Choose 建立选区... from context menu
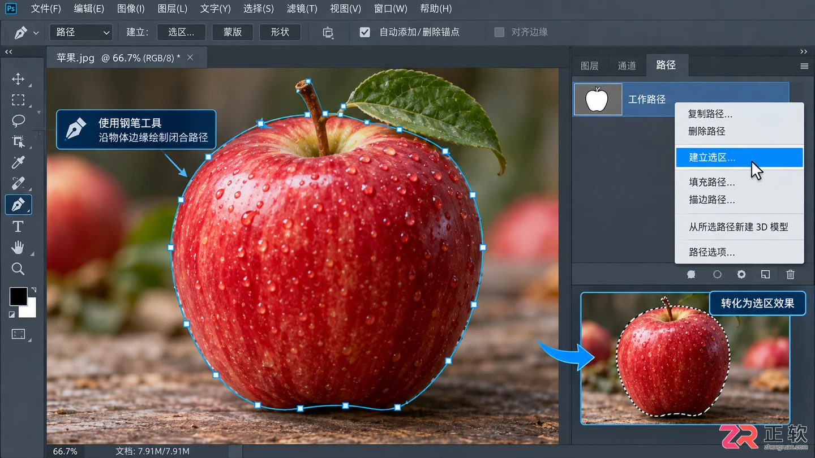 click(739, 157)
